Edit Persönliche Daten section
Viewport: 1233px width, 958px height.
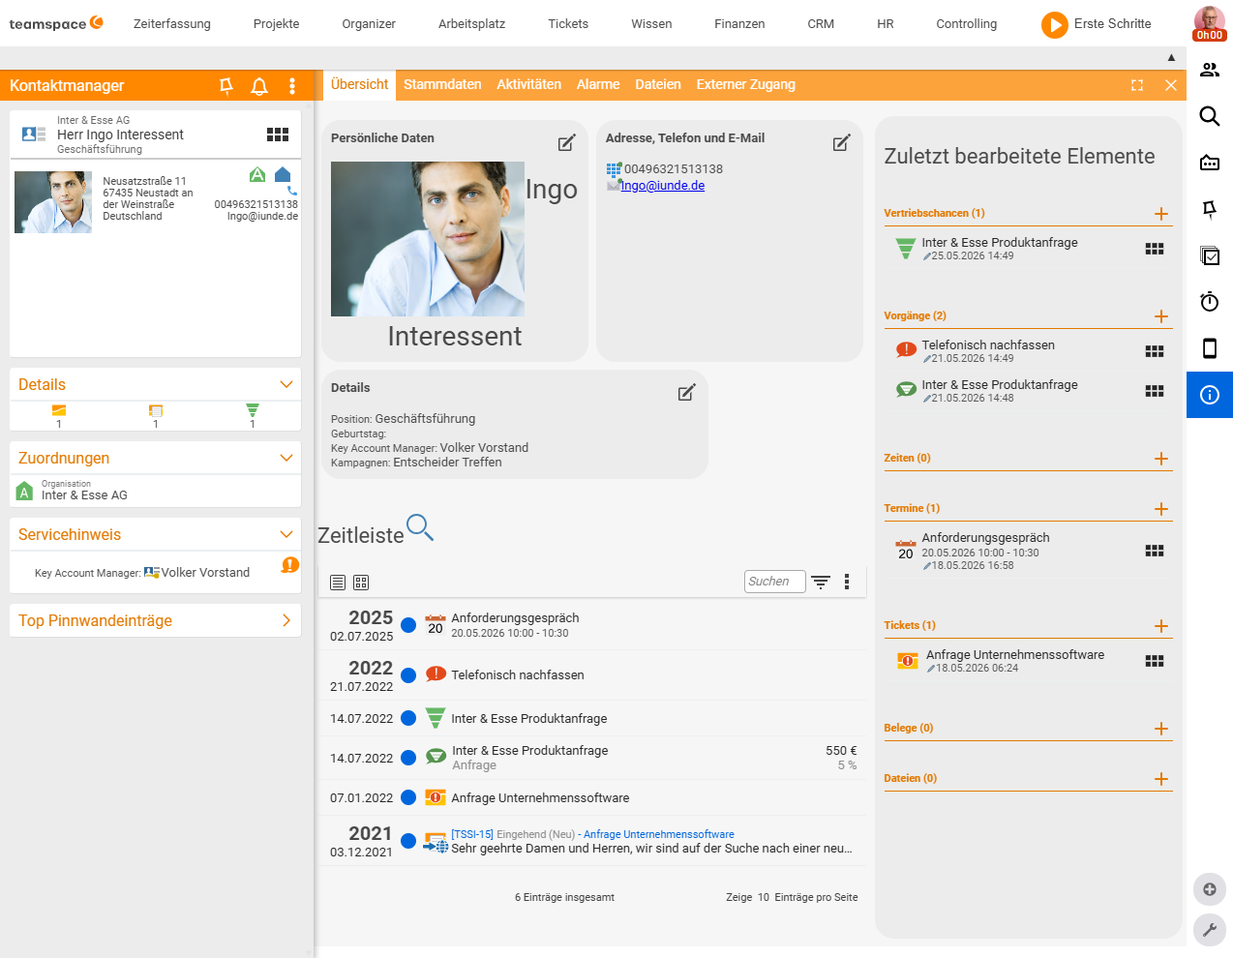[567, 143]
